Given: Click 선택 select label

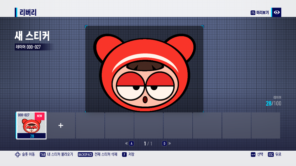Looking at the screenshot, I should point(260,154).
